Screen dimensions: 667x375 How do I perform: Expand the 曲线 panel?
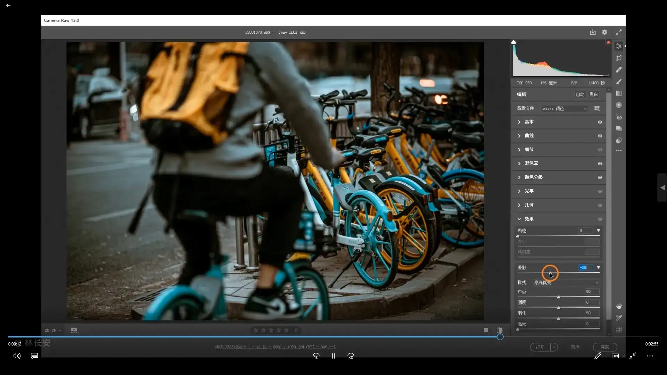tap(519, 136)
